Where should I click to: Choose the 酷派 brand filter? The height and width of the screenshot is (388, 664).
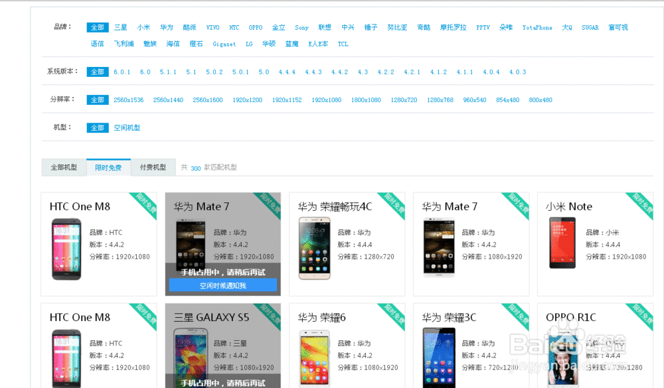tap(189, 27)
